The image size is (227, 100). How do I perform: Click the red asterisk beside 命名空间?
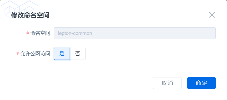pyautogui.click(x=28, y=34)
